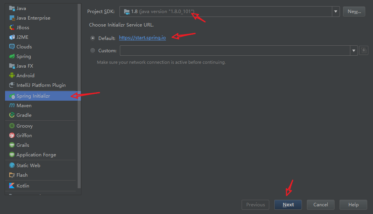The height and width of the screenshot is (214, 373).
Task: Select Java FX in the project list
Action: pyautogui.click(x=41, y=66)
